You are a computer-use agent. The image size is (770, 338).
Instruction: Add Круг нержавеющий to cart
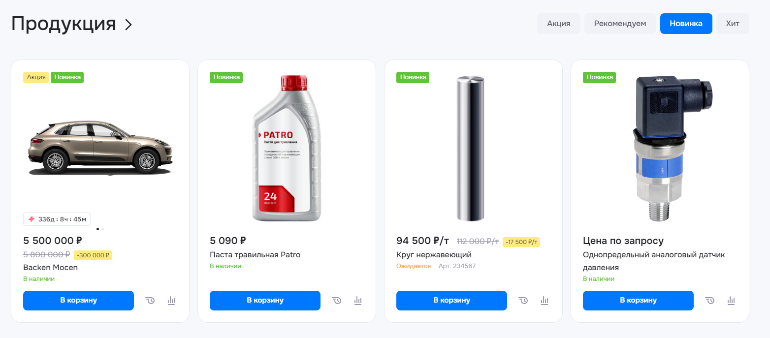pos(451,301)
